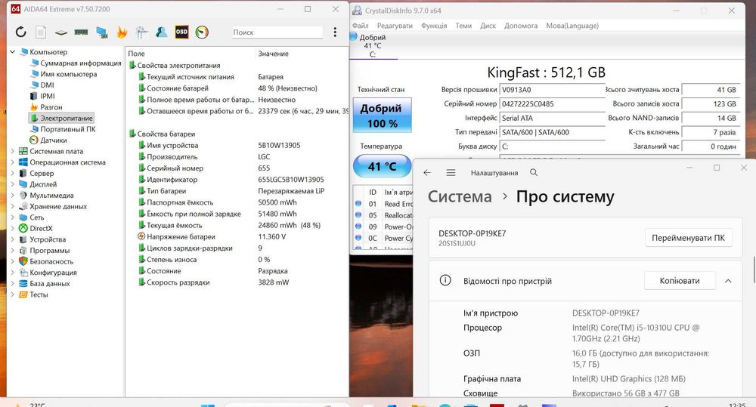Expand the Системная плата tree node

point(13,151)
